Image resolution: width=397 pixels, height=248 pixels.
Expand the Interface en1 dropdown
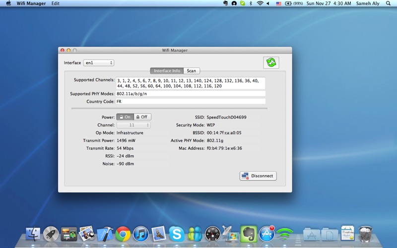tap(98, 63)
